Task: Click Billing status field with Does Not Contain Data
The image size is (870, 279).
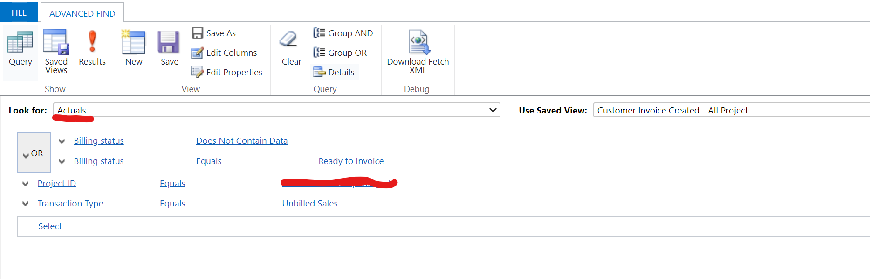Action: (x=99, y=140)
